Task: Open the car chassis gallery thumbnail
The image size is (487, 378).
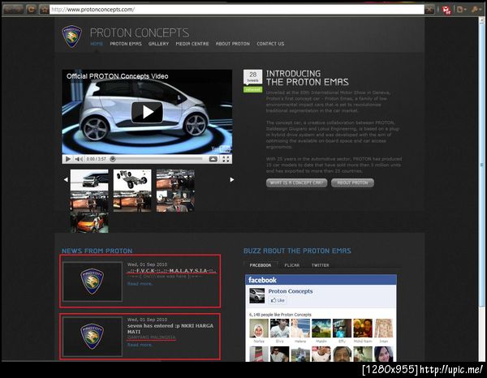Action: pyautogui.click(x=132, y=180)
